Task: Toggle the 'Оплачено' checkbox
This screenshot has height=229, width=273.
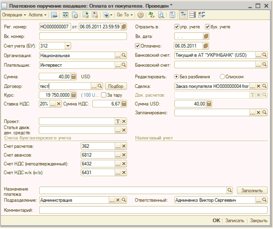Action: tap(138, 46)
